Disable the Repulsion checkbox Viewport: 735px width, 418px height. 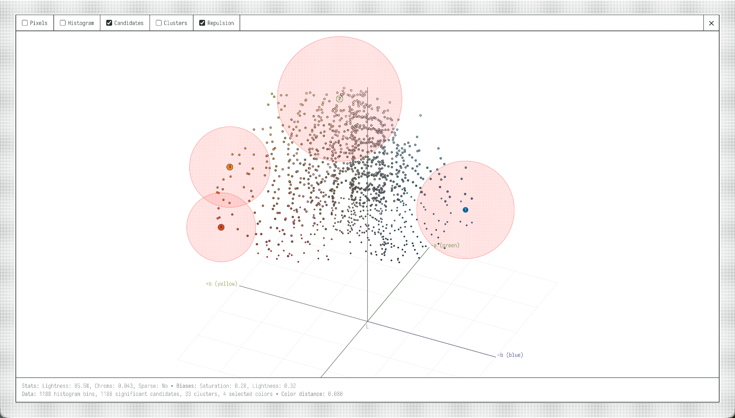click(x=202, y=23)
